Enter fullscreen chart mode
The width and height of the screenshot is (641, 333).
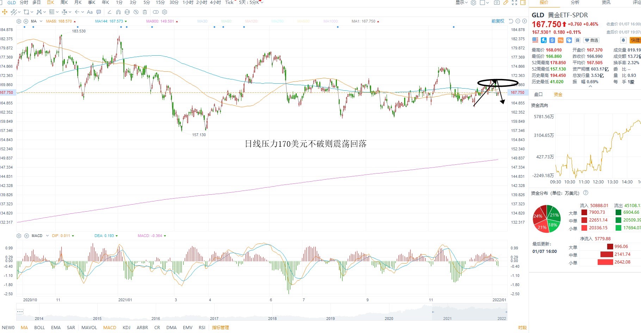[x=514, y=2]
